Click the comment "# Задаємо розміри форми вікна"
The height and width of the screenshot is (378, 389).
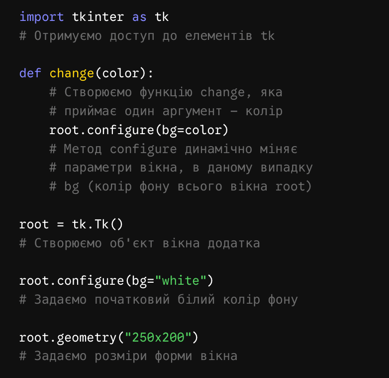[128, 357]
